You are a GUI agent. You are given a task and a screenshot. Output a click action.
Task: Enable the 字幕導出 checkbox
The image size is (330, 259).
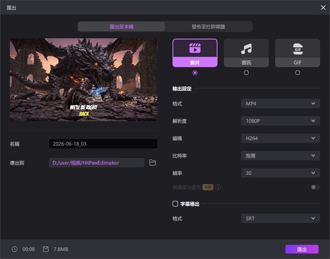175,204
